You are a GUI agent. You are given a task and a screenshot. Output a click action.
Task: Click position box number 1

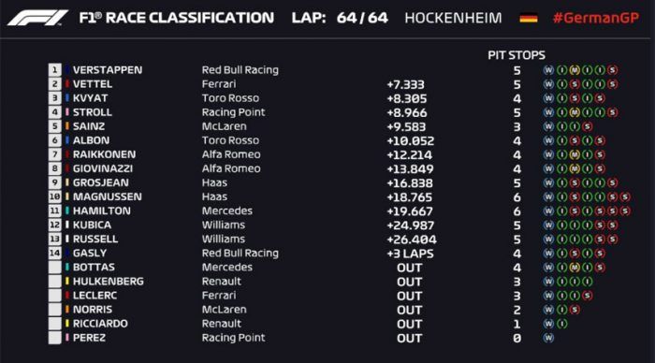click(54, 70)
